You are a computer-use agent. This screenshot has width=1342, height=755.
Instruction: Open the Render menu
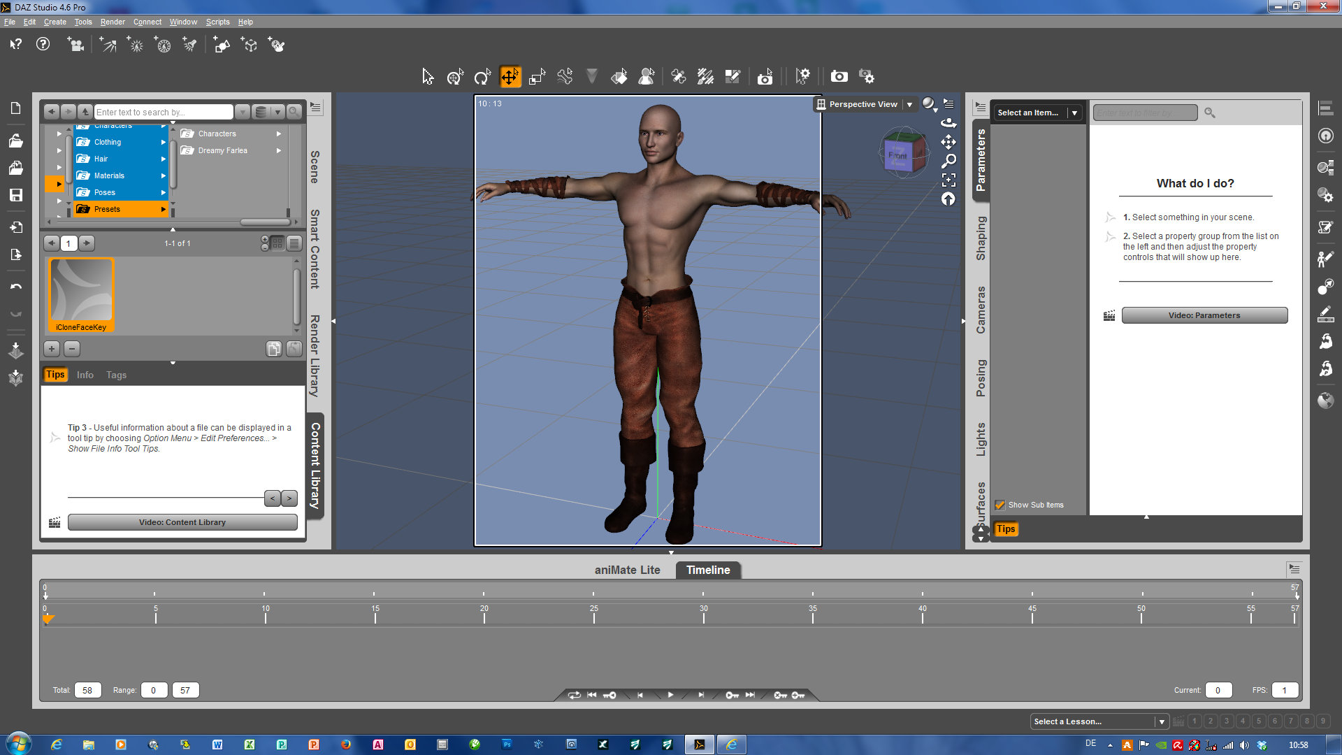112,22
